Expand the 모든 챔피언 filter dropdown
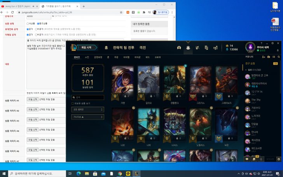Screen dimensions: 283x177 click(88, 110)
